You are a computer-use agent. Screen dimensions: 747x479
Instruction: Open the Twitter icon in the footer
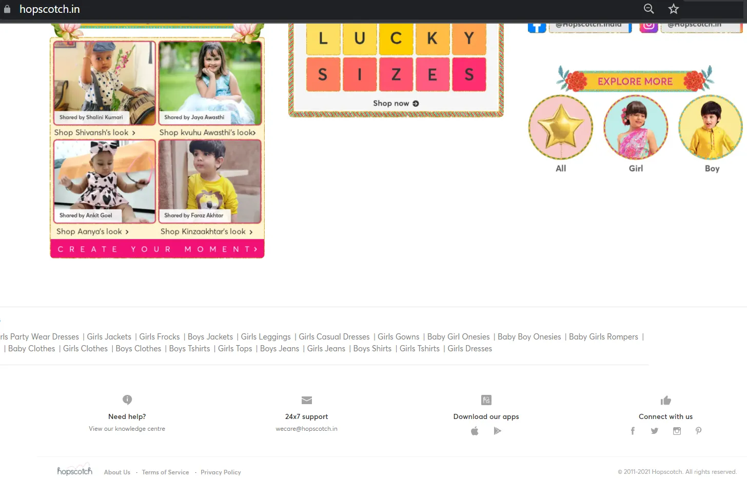pos(655,431)
